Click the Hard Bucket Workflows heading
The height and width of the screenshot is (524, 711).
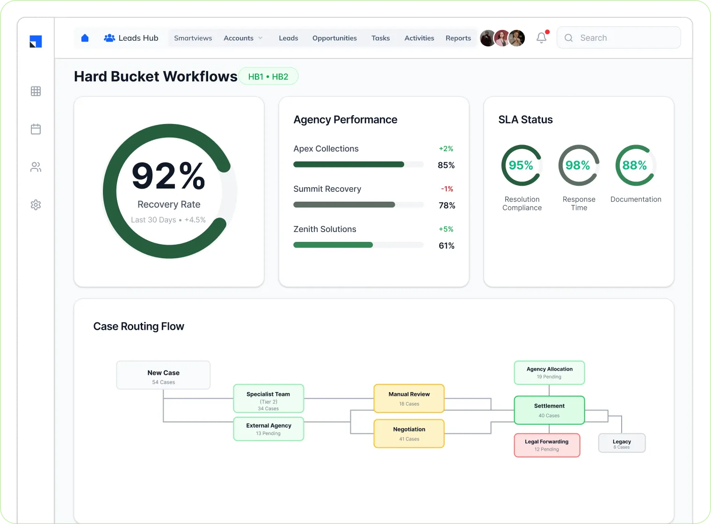point(156,76)
